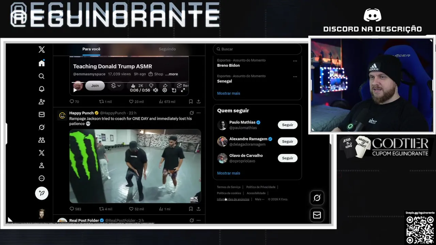The image size is (436, 245).
Task: Open Notifications bell in sidebar
Action: point(42,89)
